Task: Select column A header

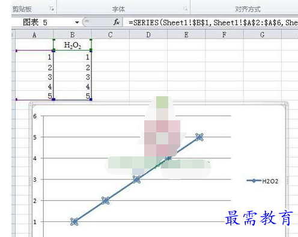Action: click(x=34, y=35)
